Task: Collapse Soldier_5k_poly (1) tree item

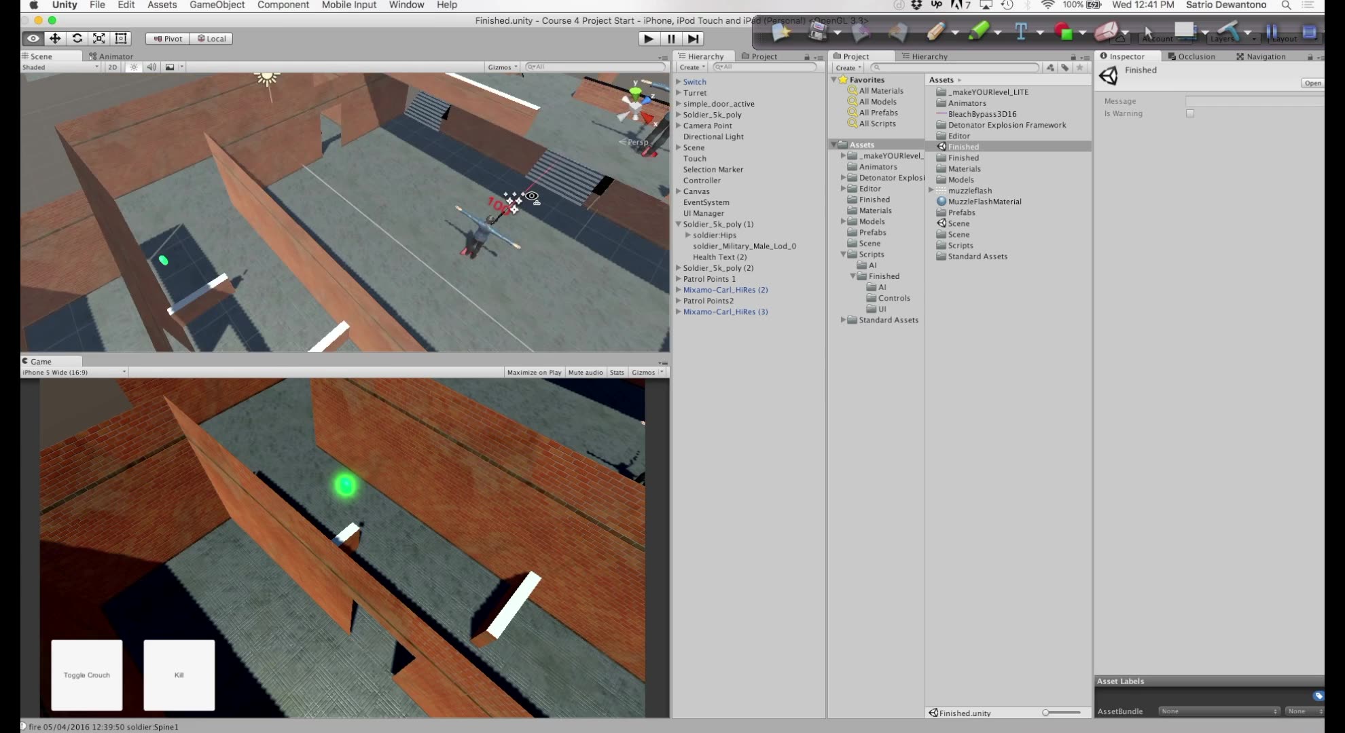Action: pos(678,224)
